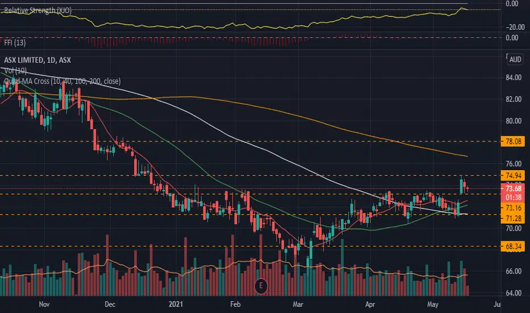Select the 71.28 price level label
Viewport: 530px width, 313px height.
[513, 219]
